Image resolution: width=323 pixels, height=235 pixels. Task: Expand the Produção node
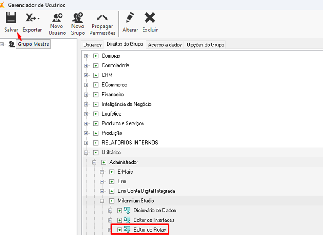pos(86,133)
